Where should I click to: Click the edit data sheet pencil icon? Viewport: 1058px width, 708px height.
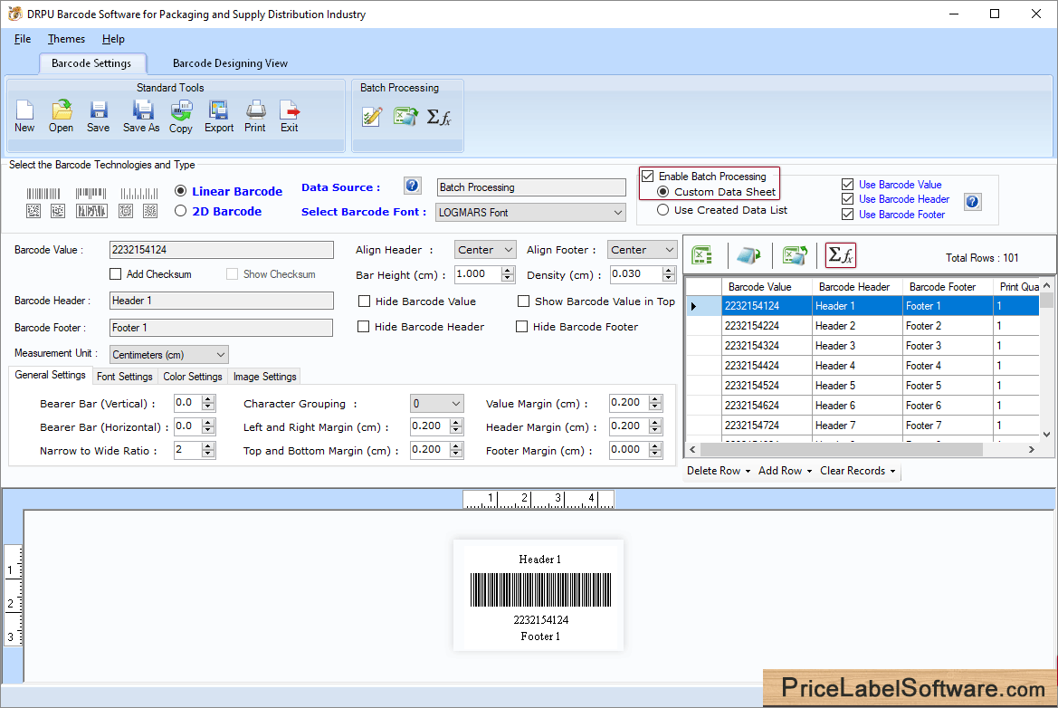tap(371, 116)
